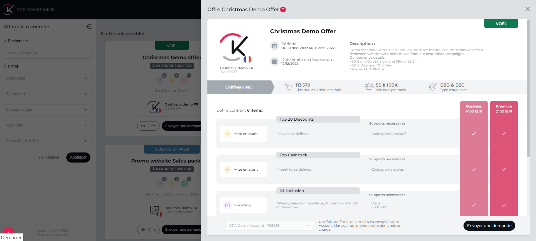Click the red info bubble above Démarrer
The width and height of the screenshot is (536, 241).
pyautogui.click(x=8, y=231)
